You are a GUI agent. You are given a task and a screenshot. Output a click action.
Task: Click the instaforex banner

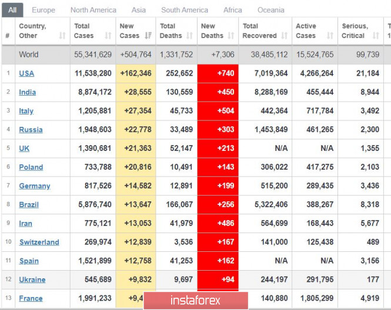(196, 301)
